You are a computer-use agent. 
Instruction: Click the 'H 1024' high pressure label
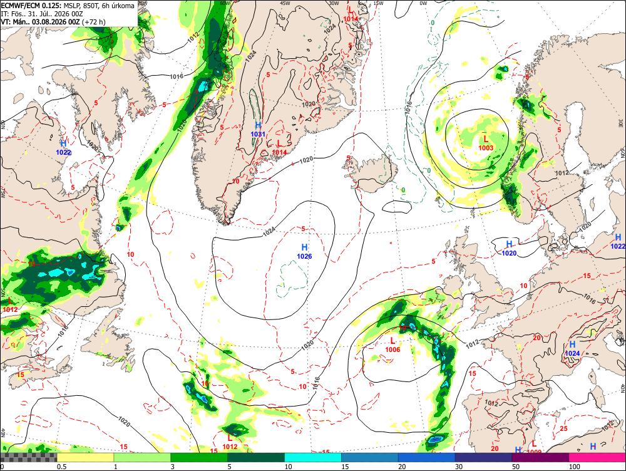572,348
